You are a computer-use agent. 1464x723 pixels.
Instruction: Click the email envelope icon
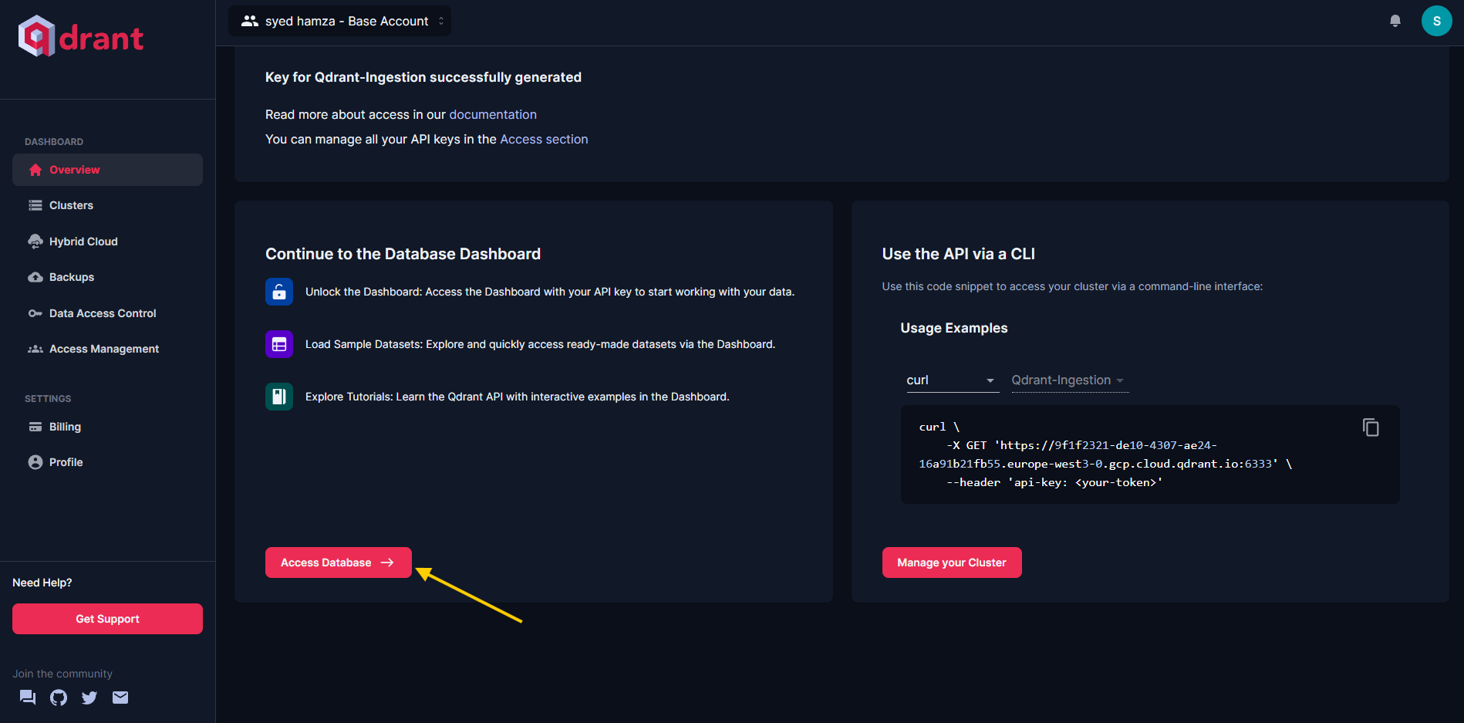click(120, 698)
